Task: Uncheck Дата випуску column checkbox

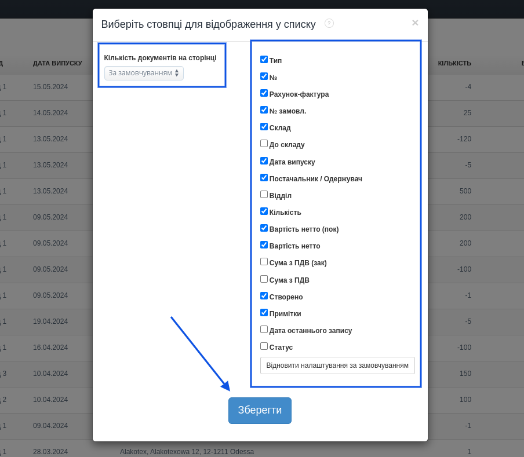Action: tap(264, 161)
